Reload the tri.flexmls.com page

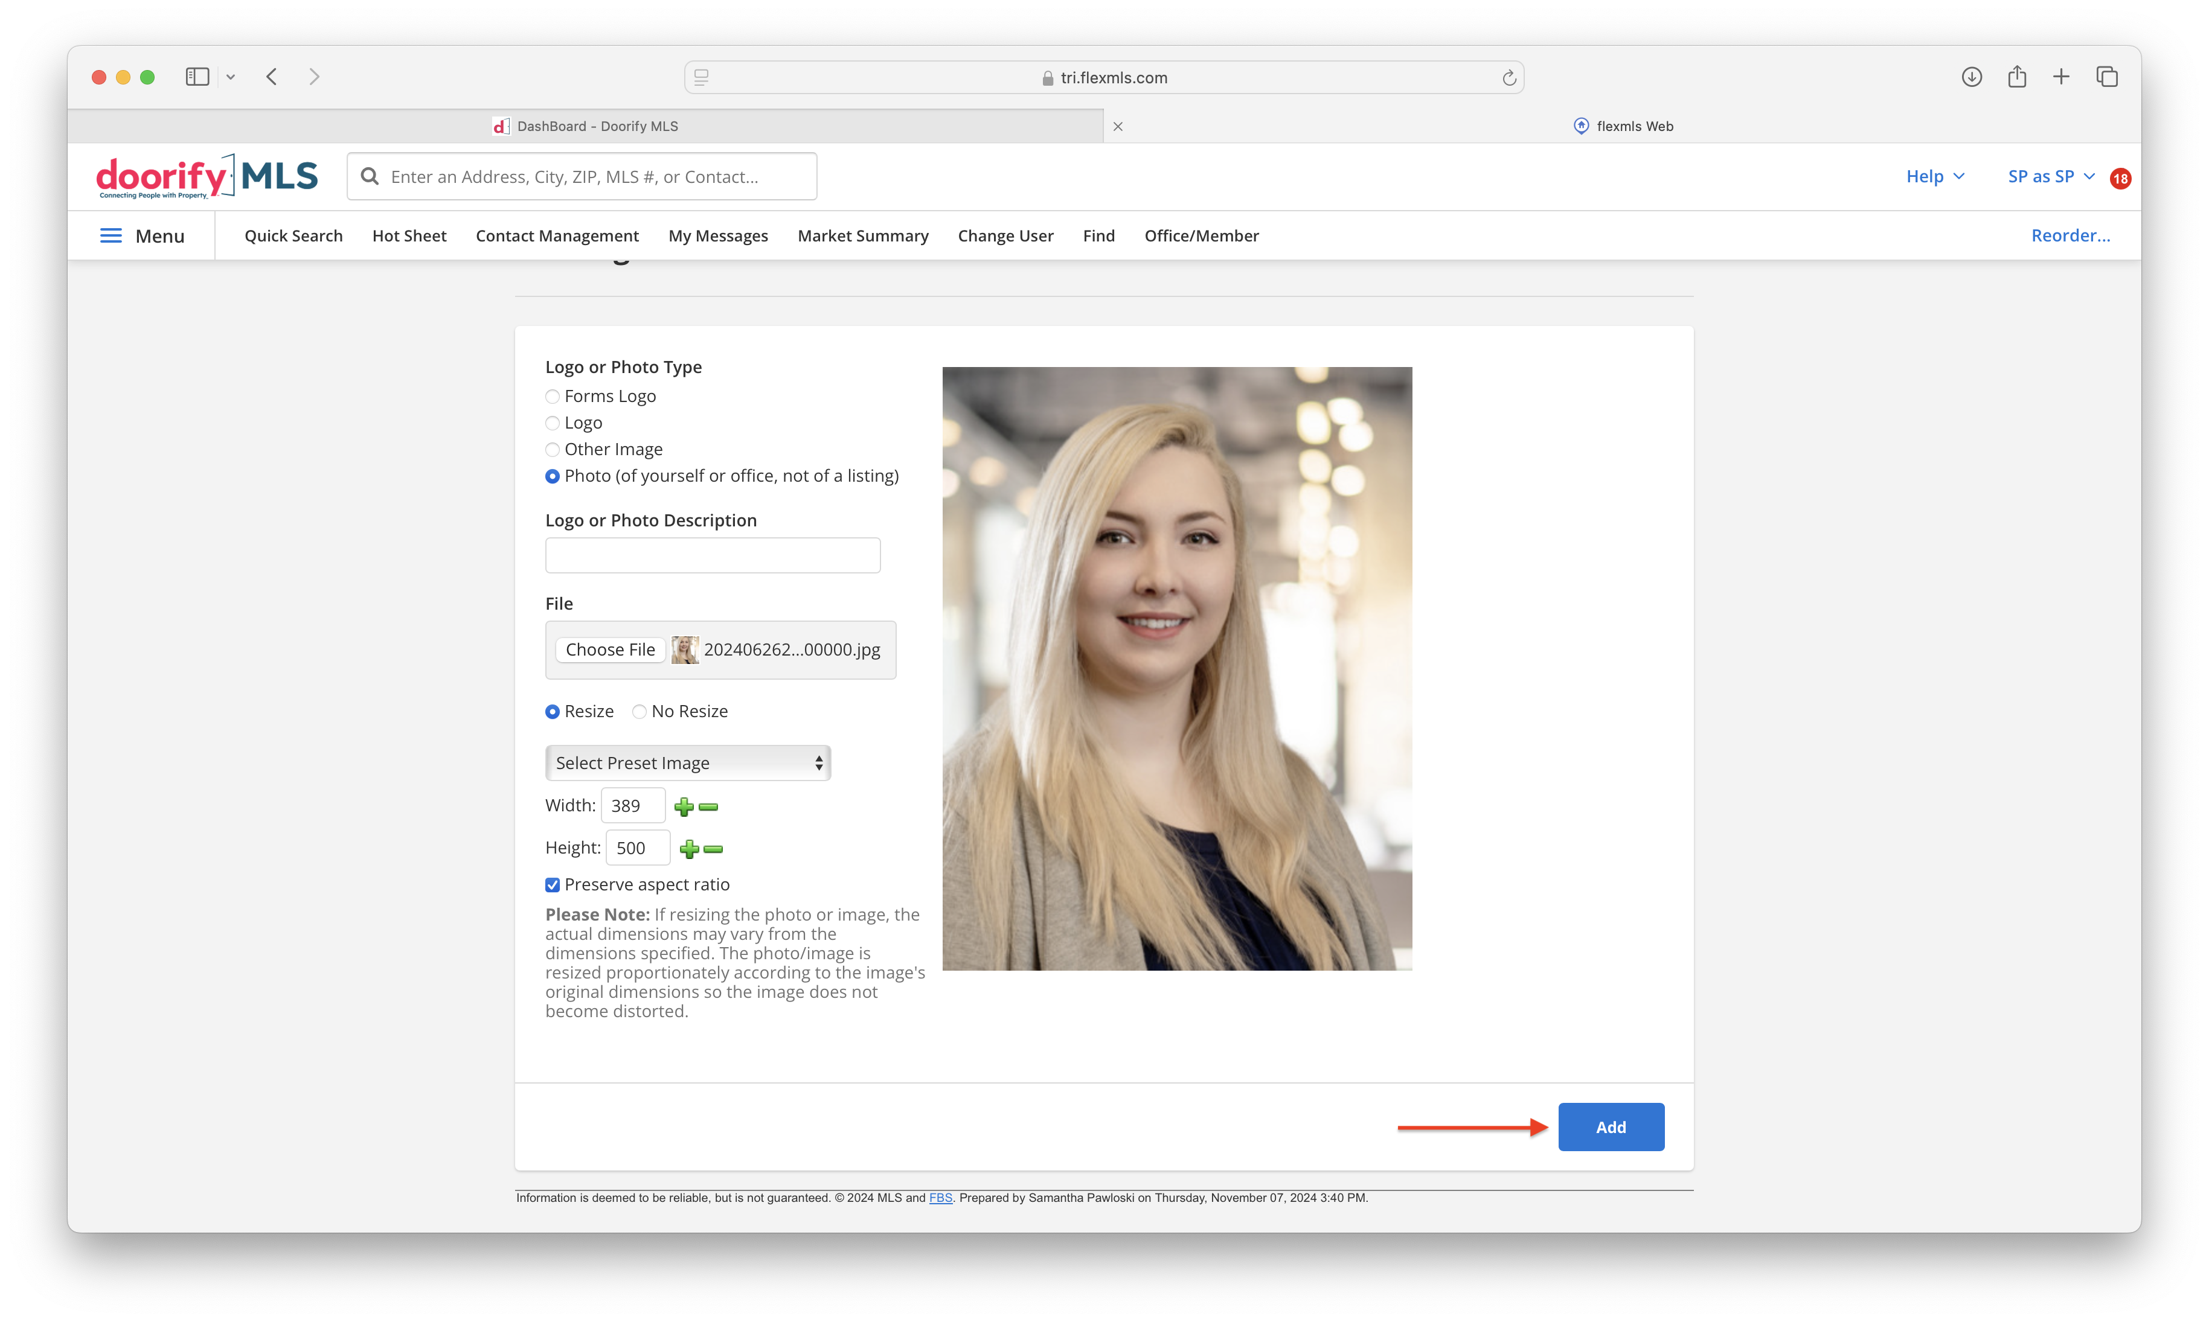click(1508, 77)
